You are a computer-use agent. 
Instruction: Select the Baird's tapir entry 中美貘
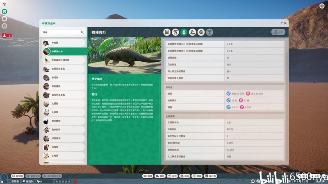[x=64, y=43]
